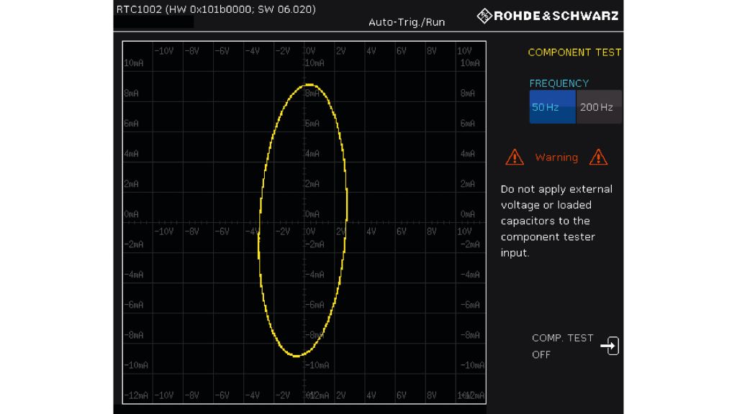Click the red Warning heading text

[556, 157]
